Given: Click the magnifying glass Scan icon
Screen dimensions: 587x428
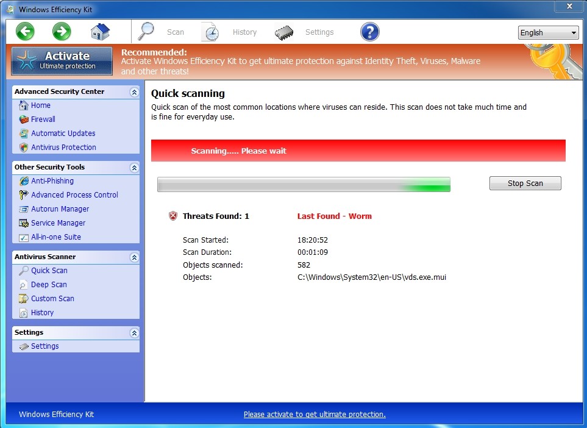Looking at the screenshot, I should [146, 32].
